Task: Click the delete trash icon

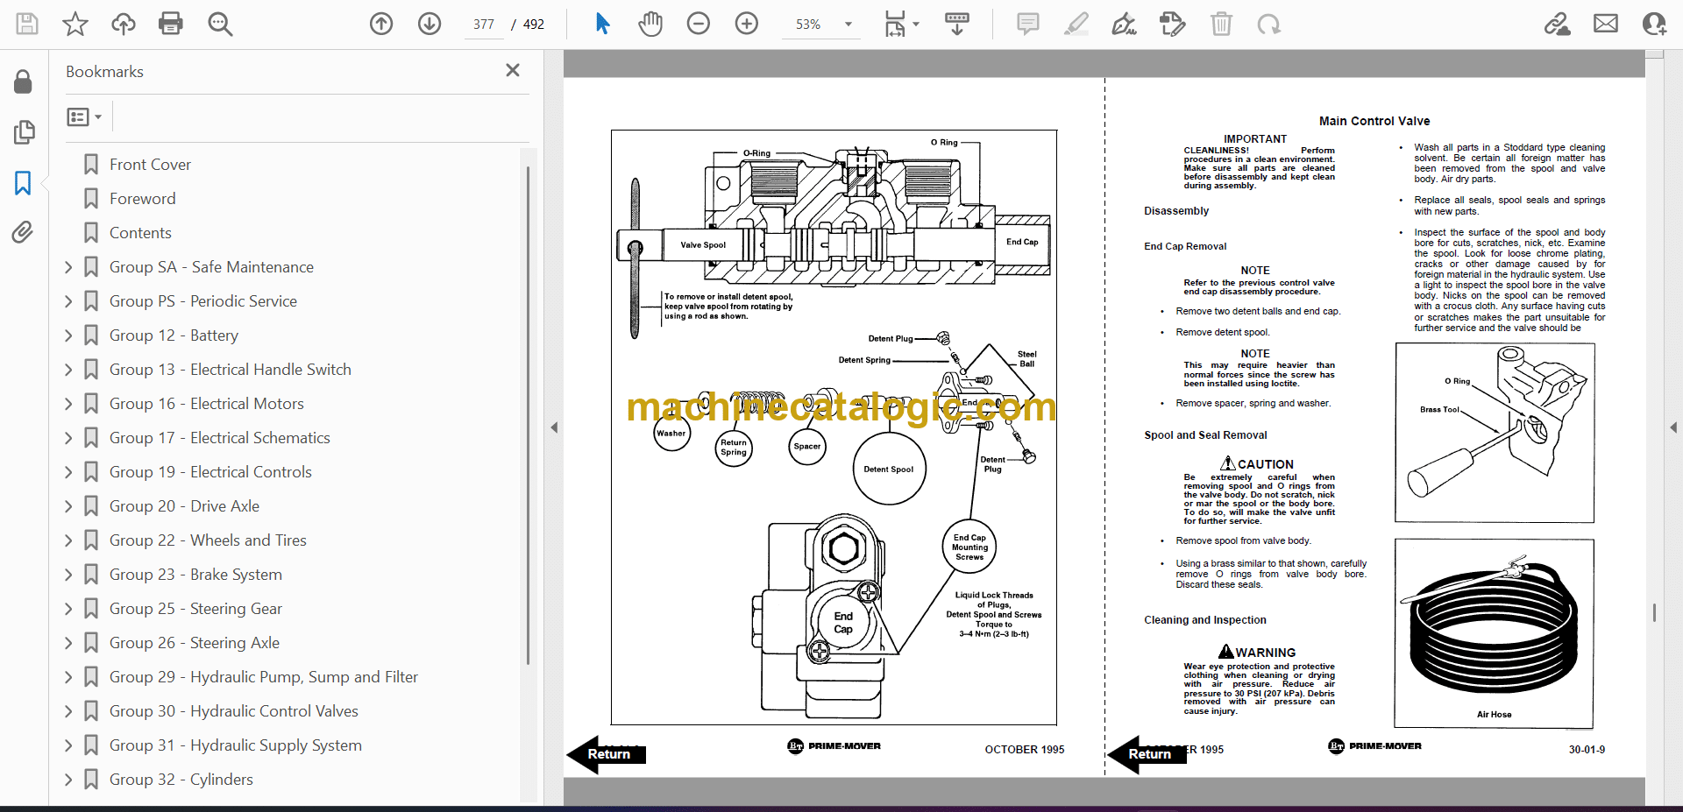Action: (1221, 24)
